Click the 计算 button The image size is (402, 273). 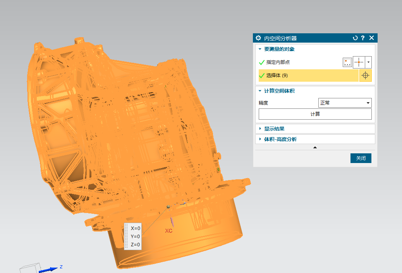point(315,114)
